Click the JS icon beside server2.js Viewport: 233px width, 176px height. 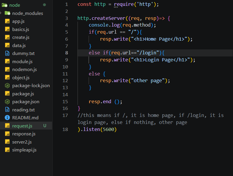point(7,142)
